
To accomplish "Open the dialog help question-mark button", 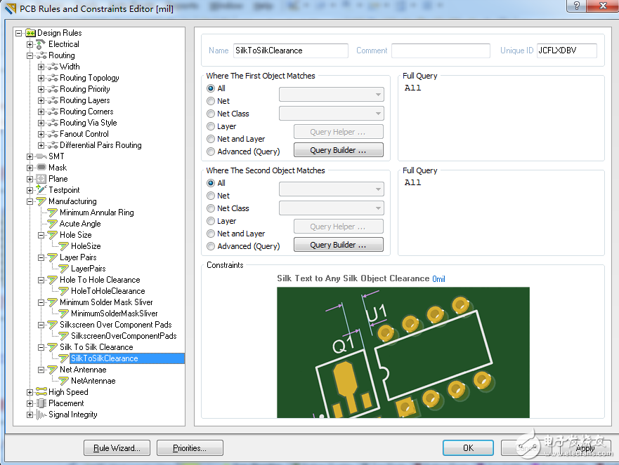I will (577, 6).
